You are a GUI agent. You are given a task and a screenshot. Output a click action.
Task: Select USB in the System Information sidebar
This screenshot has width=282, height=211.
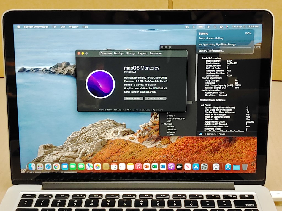(169, 121)
